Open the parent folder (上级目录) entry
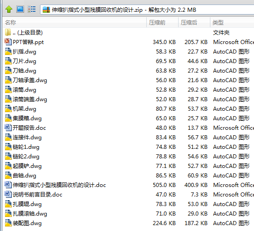Screen dimensions: 254x231 pyautogui.click(x=28, y=33)
